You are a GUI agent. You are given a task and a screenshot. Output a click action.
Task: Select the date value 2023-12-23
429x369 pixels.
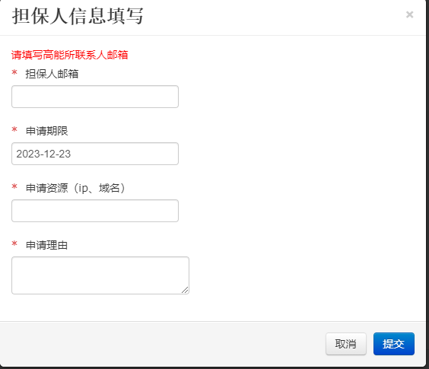[43, 154]
